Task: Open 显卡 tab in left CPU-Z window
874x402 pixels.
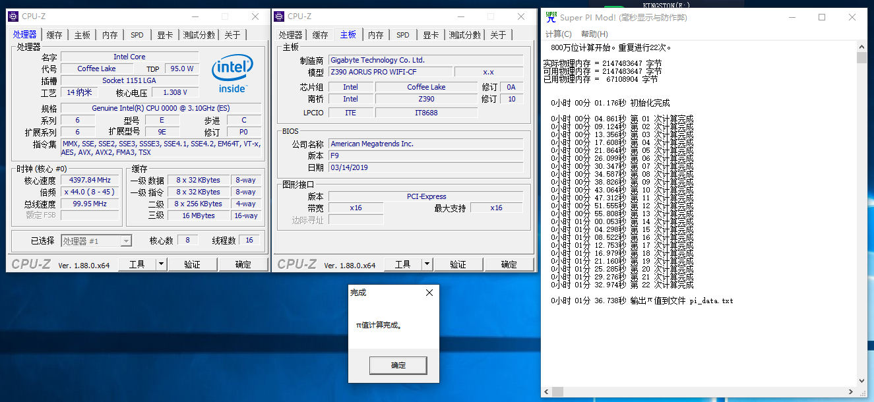Action: [x=165, y=35]
